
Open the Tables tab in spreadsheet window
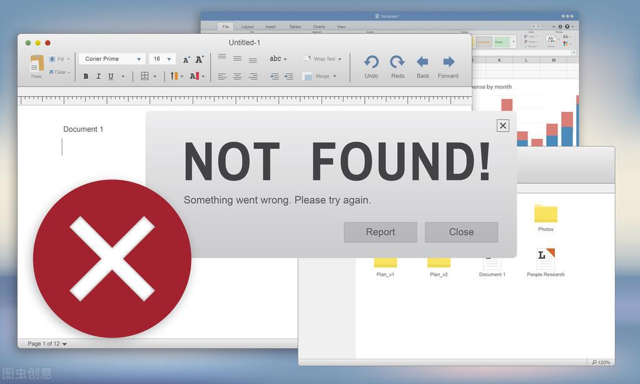[295, 27]
